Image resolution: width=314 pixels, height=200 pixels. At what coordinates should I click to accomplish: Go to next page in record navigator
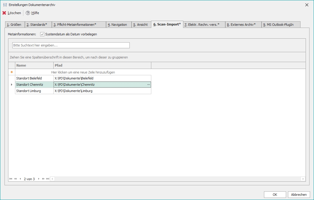[43, 179]
